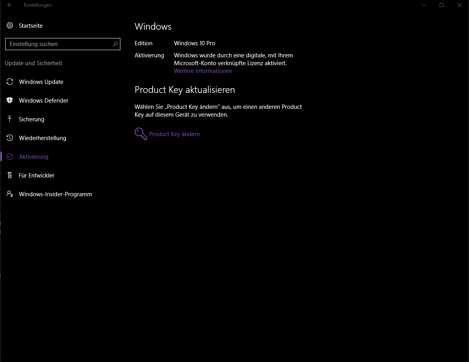Click the Windows 10 Pro edition text

(x=194, y=43)
